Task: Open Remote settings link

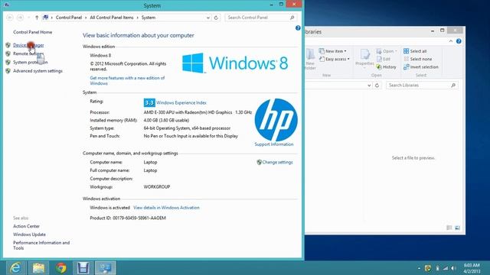Action: point(28,53)
